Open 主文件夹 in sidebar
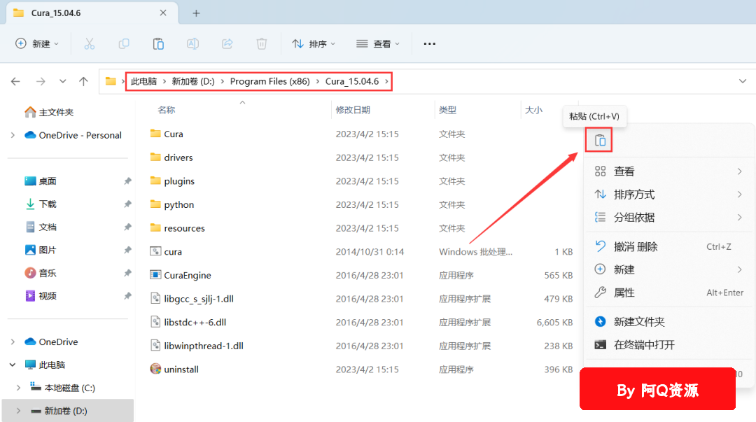The image size is (756, 422). (49, 113)
